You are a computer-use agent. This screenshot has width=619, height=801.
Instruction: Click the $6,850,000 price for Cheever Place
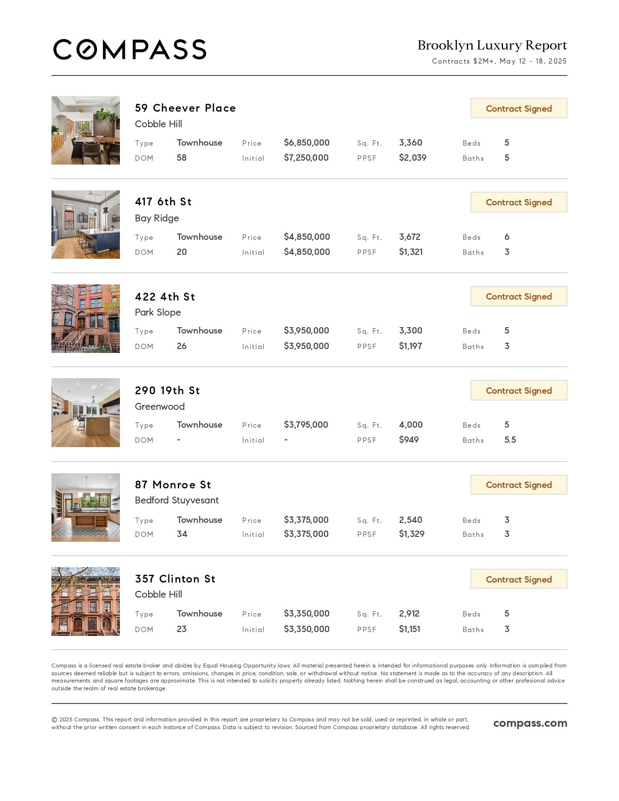[x=306, y=143]
